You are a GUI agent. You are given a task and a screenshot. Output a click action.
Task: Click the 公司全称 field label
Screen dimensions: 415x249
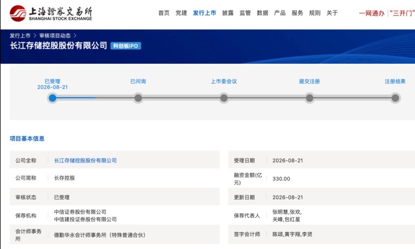(x=26, y=160)
